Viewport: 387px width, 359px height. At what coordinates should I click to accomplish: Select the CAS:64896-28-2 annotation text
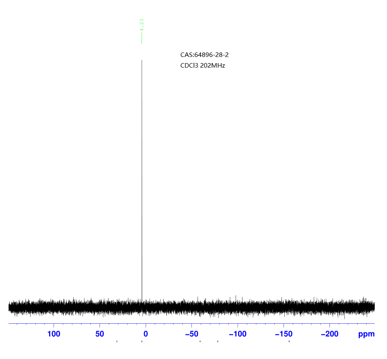tap(205, 55)
